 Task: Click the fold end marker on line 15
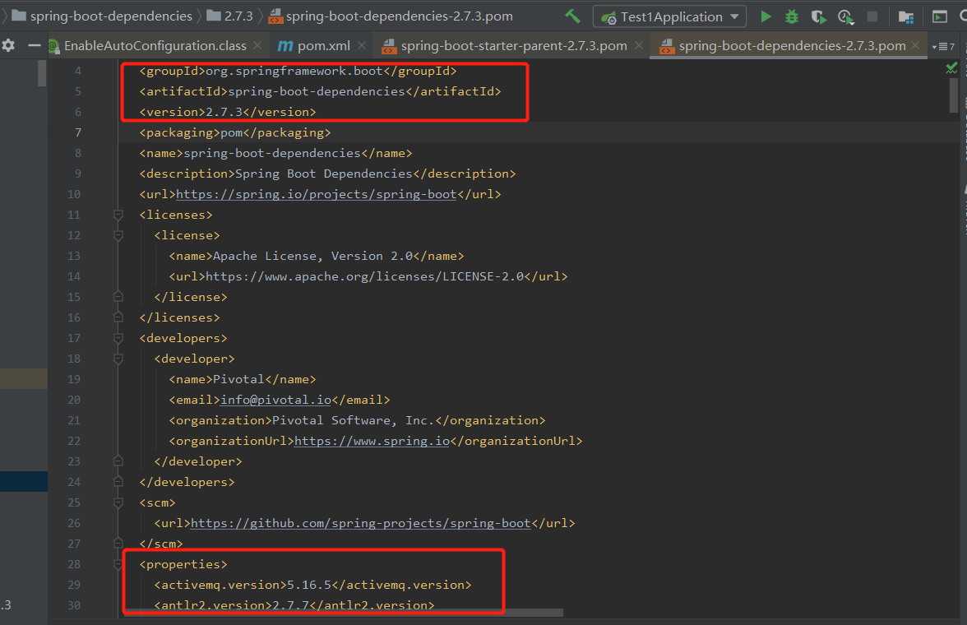(118, 297)
